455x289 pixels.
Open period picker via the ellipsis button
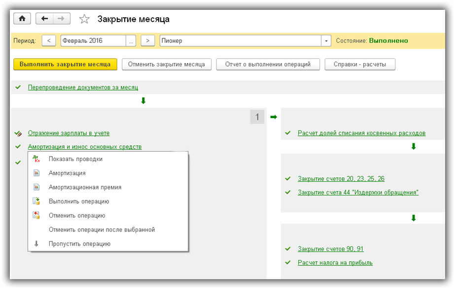pyautogui.click(x=131, y=41)
